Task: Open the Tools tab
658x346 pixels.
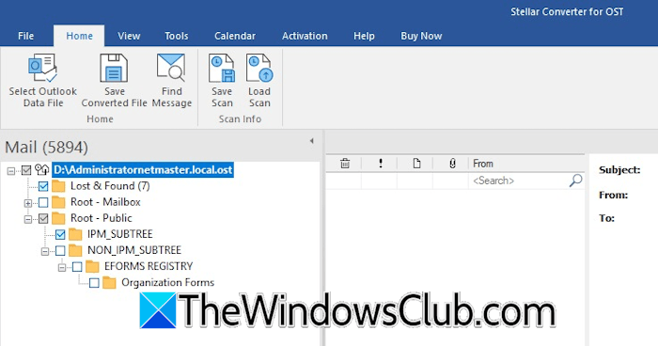Action: [177, 36]
